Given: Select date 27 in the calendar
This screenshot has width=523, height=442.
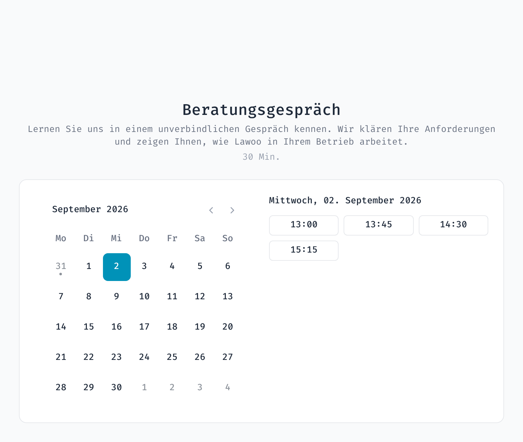Looking at the screenshot, I should [228, 358].
